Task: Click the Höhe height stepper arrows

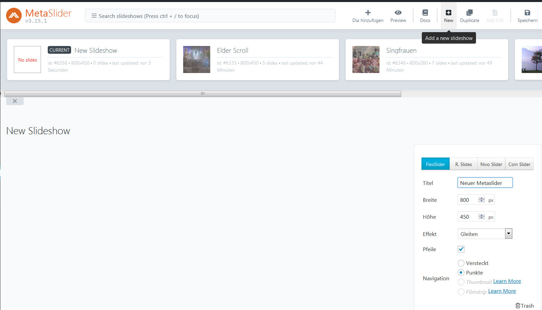Action: [481, 217]
